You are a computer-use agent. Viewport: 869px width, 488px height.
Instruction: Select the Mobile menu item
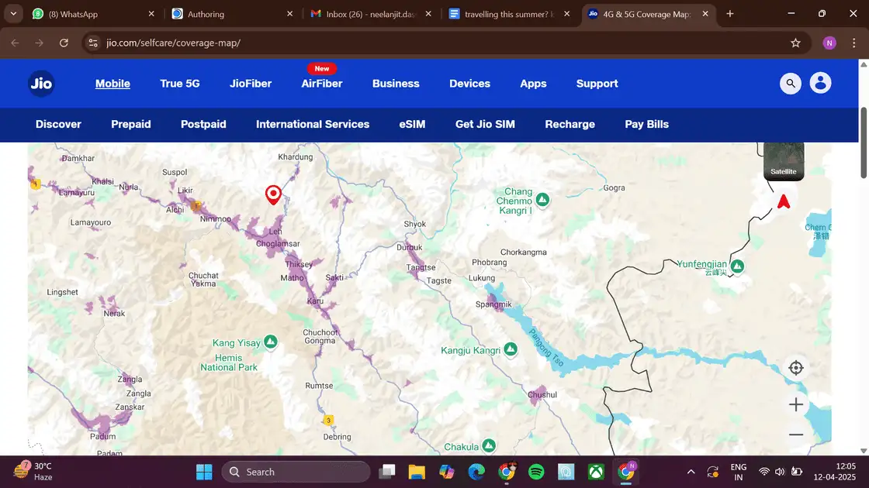coord(113,83)
